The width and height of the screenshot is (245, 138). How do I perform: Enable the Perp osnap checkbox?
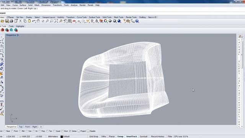coord(40,131)
